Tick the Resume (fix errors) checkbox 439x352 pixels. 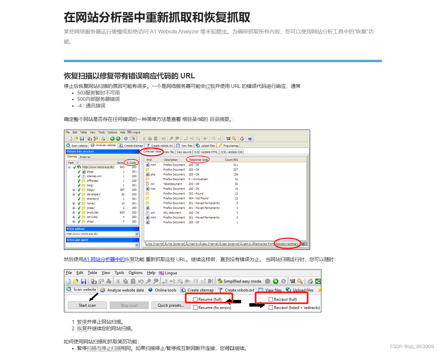[195, 307]
